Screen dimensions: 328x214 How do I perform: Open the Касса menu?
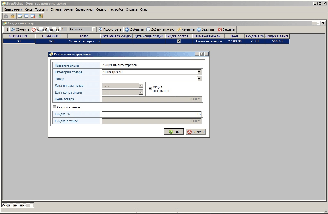[x=28, y=9]
